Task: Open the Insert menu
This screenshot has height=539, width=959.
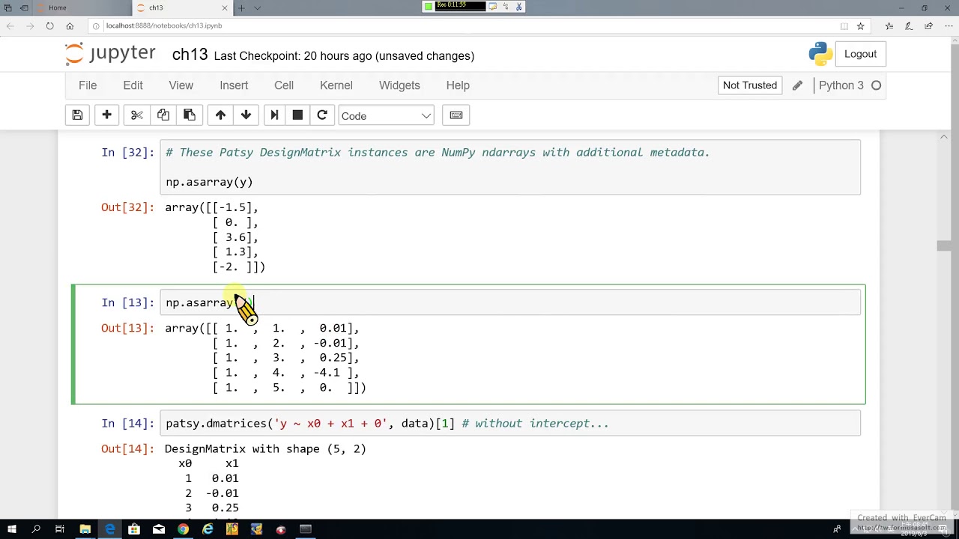Action: (234, 85)
